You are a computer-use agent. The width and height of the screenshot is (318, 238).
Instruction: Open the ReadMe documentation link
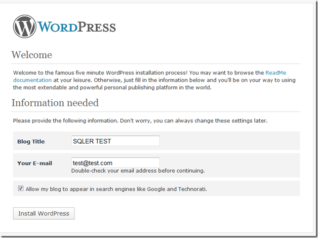(x=276, y=73)
